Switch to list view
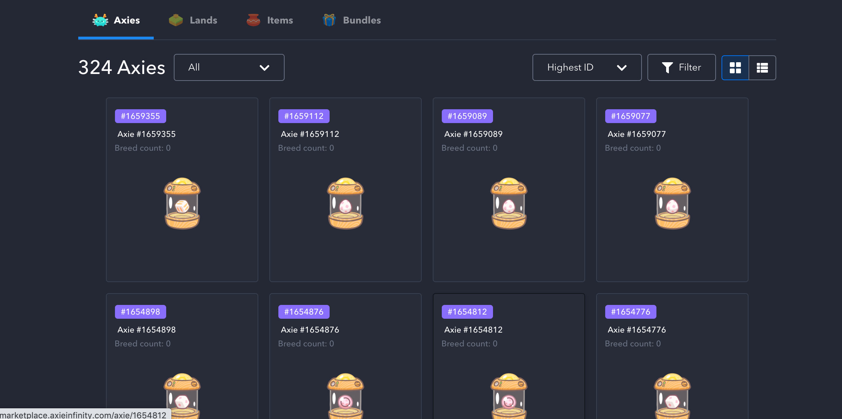The height and width of the screenshot is (419, 842). [762, 68]
